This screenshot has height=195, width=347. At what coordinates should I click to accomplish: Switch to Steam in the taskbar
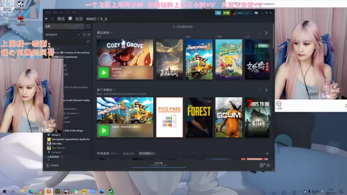pyautogui.click(x=111, y=191)
